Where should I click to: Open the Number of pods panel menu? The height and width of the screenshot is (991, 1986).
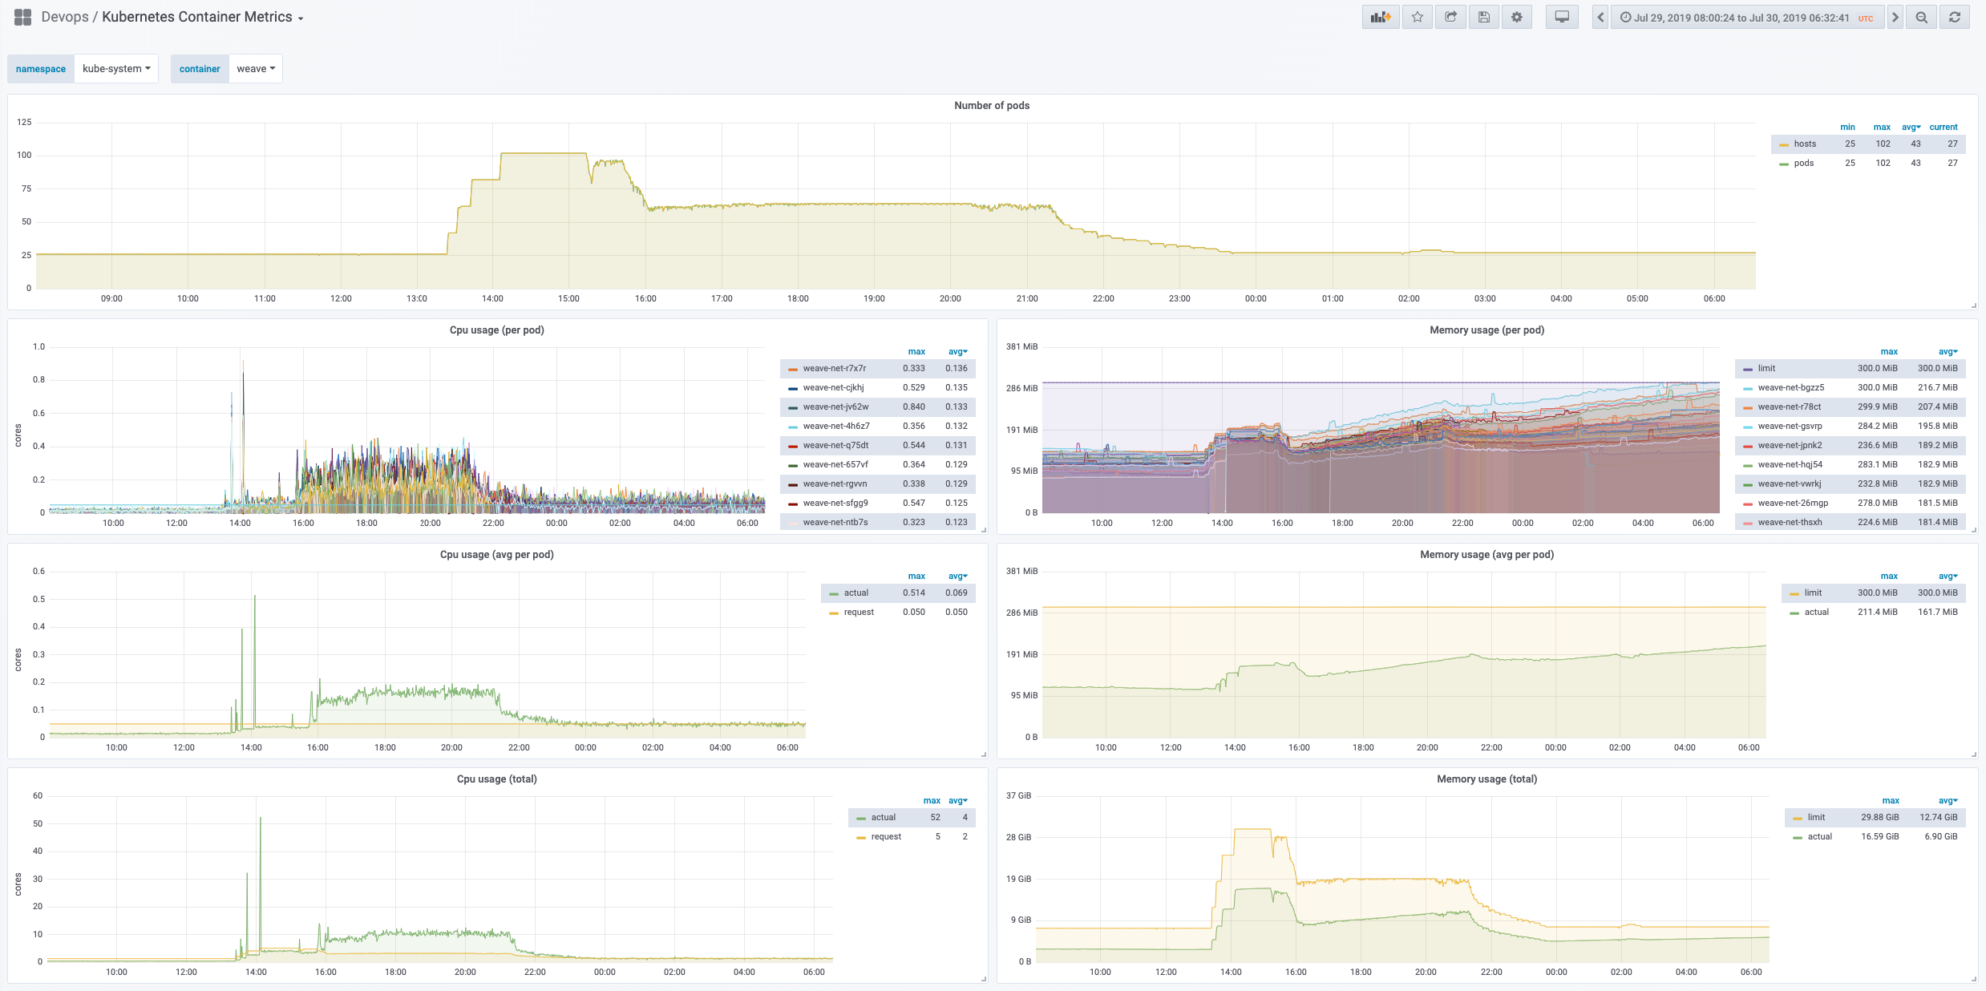(x=992, y=105)
